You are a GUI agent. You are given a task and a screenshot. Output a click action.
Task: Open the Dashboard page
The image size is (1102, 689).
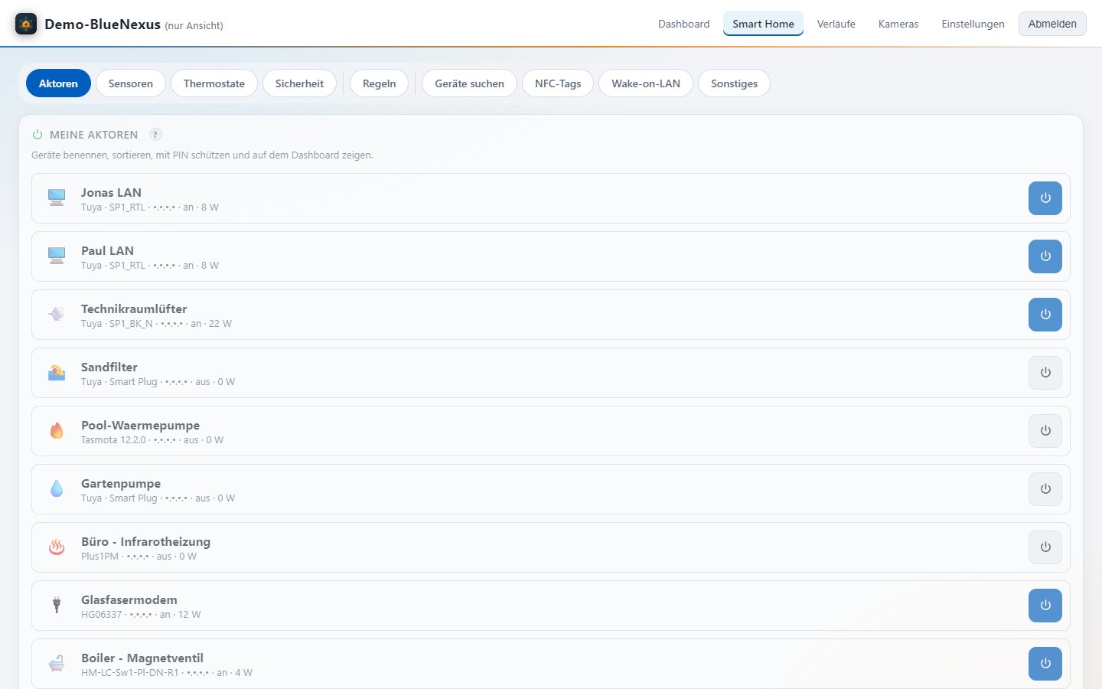click(x=683, y=24)
